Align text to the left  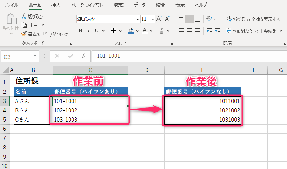(x=181, y=31)
